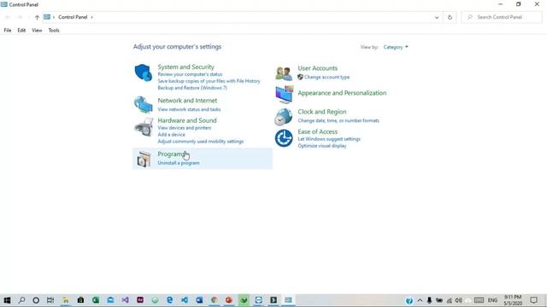Screen dimensions: 547x307
Task: Click the Forward navigation arrow
Action: pos(20,17)
